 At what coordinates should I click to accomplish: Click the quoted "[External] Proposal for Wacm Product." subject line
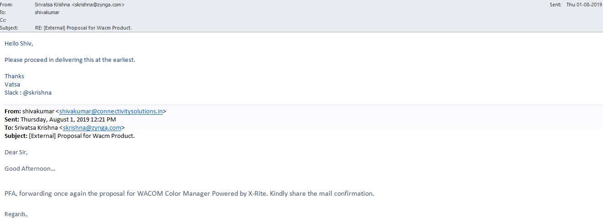(82, 136)
